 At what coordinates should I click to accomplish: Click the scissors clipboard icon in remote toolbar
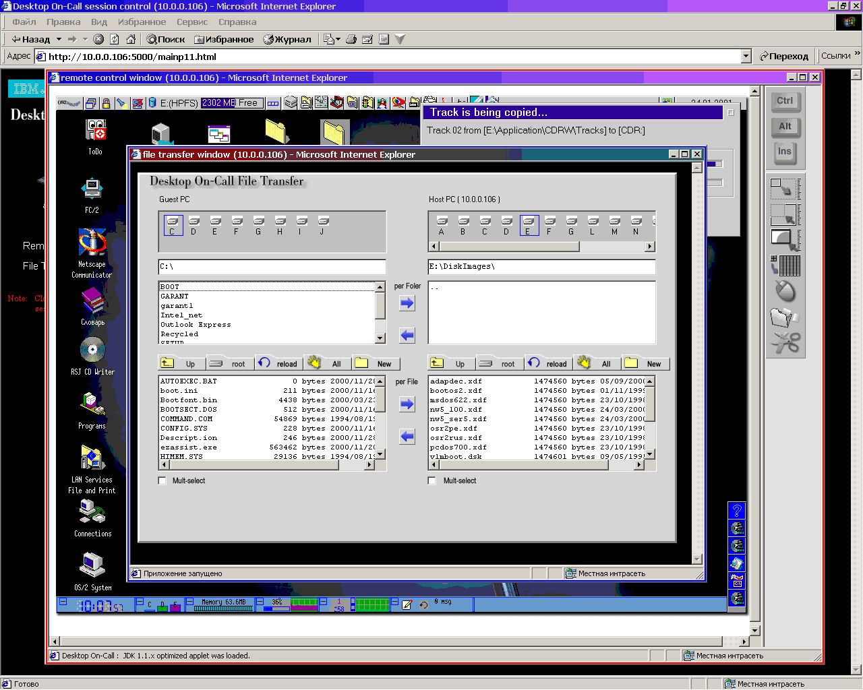coord(785,342)
